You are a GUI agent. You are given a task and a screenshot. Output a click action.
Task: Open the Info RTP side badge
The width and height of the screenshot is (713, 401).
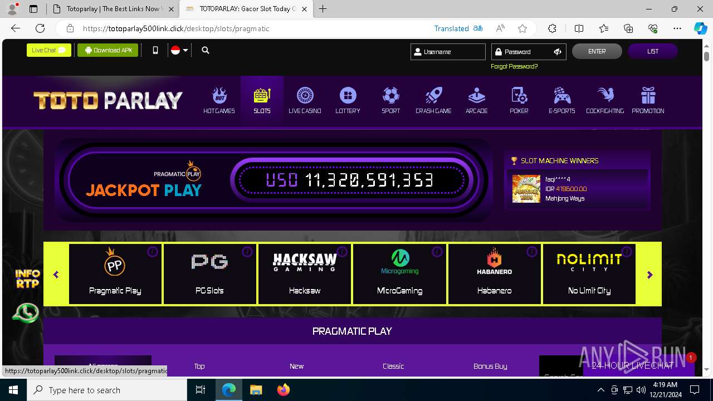27,278
